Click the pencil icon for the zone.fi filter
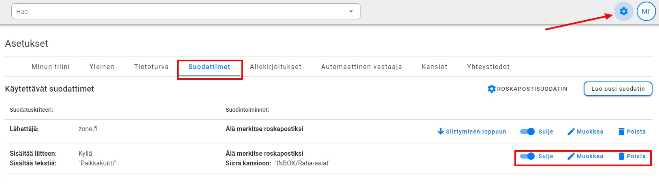Viewport: 659px width, 190px height. [x=571, y=132]
